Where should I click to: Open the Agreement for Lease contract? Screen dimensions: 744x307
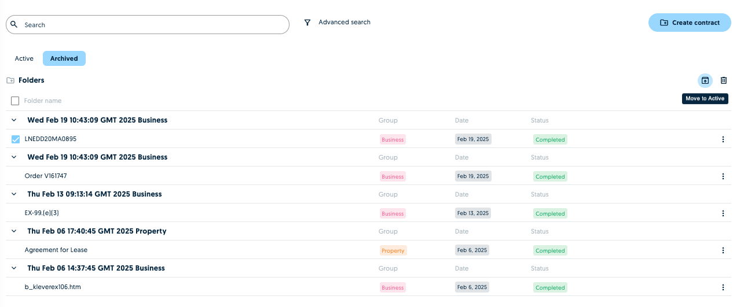[56, 250]
